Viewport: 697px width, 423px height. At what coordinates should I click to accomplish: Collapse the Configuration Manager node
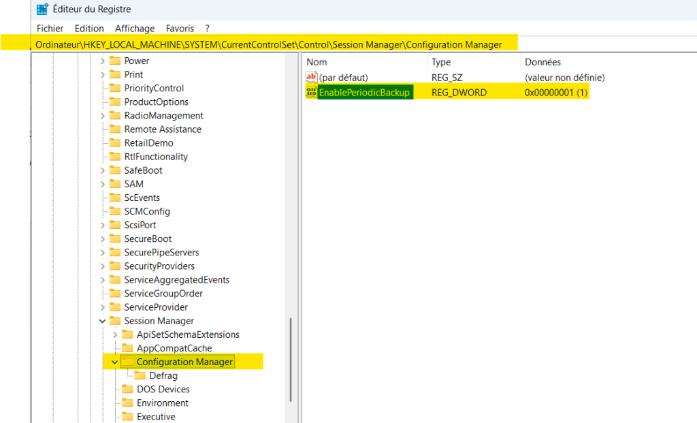pyautogui.click(x=115, y=362)
